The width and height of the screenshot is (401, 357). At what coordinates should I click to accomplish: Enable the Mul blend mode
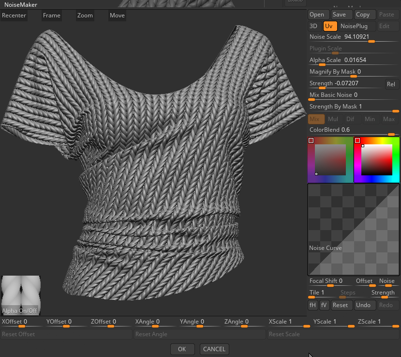pyautogui.click(x=333, y=119)
